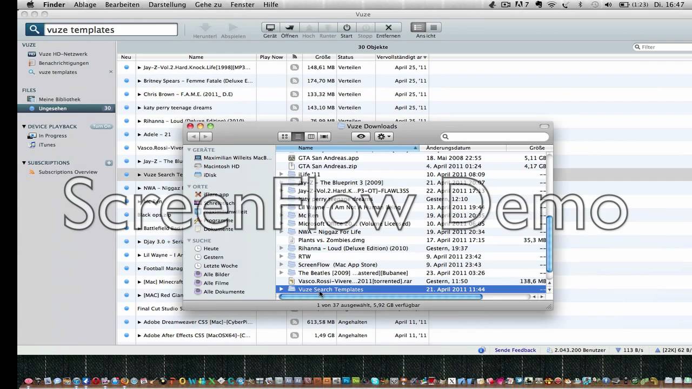This screenshot has width=692, height=389.
Task: Switch Finder to icon view
Action: tap(285, 137)
